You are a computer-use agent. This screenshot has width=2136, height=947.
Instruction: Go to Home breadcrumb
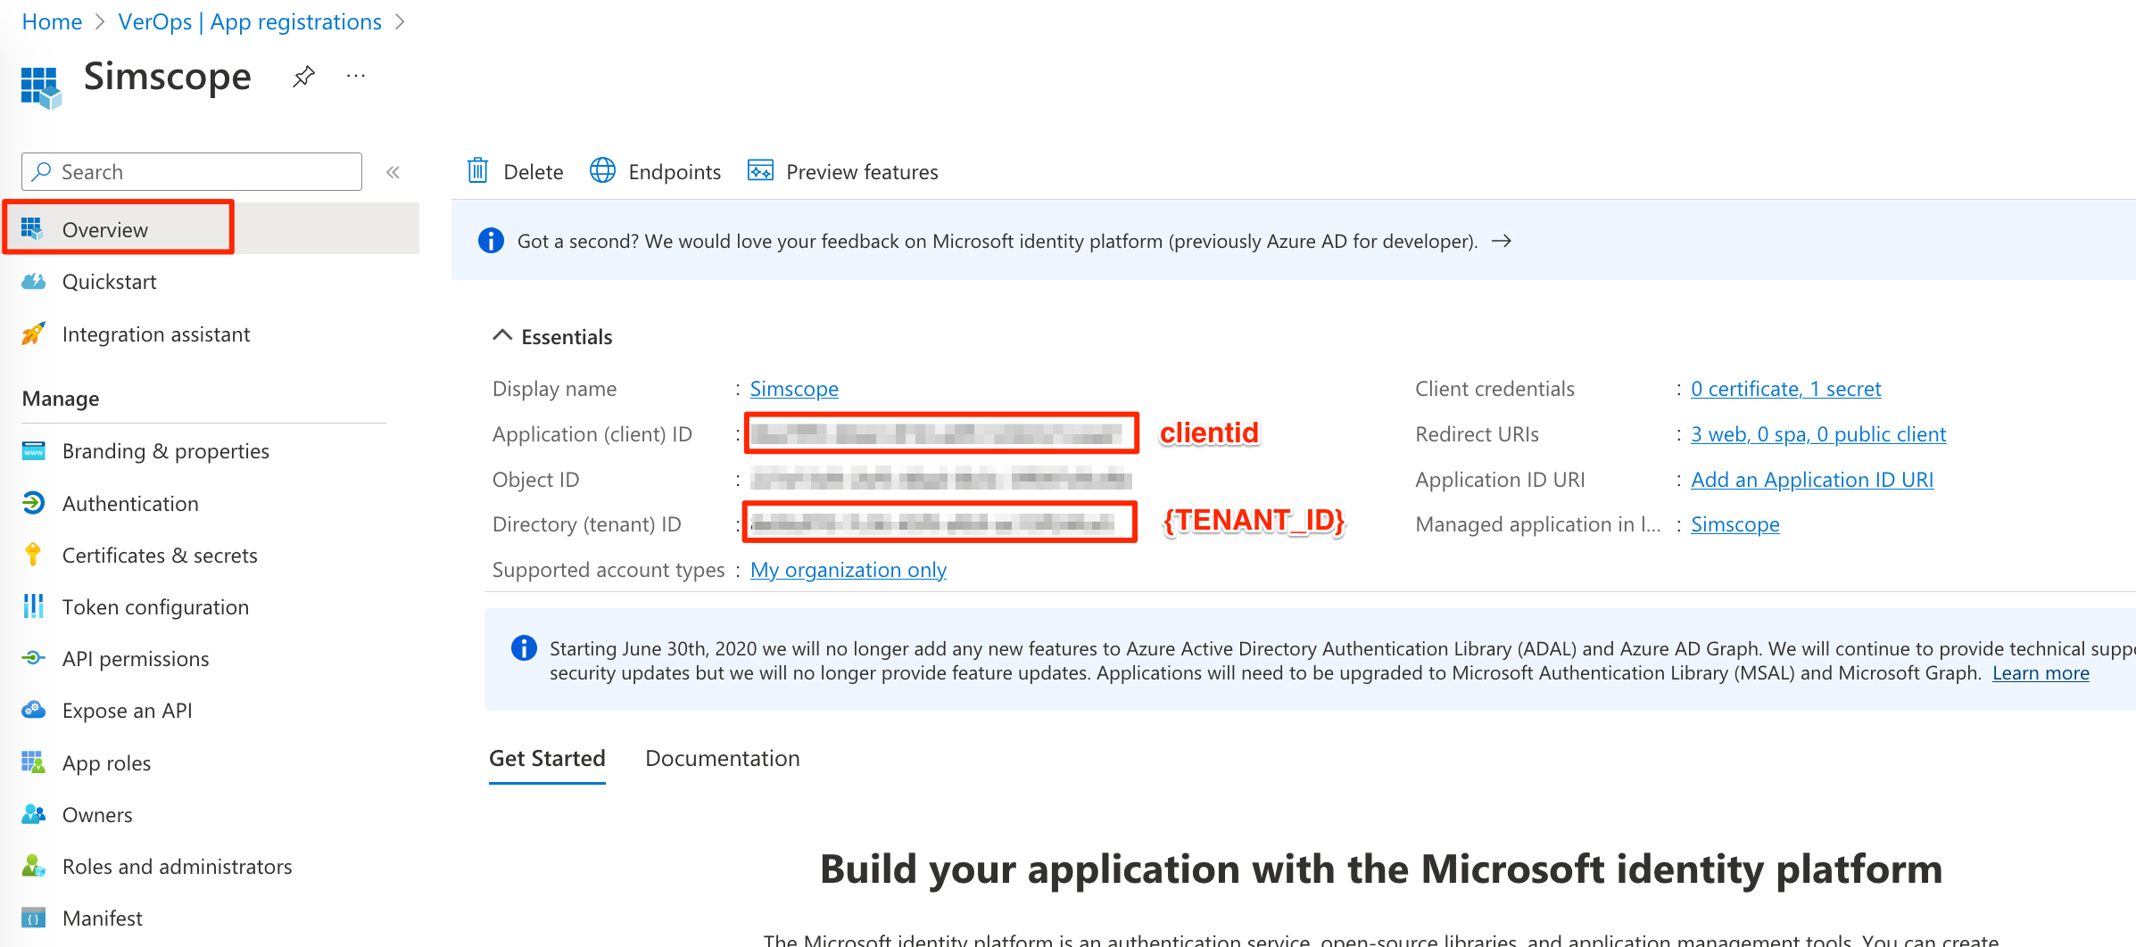click(52, 21)
